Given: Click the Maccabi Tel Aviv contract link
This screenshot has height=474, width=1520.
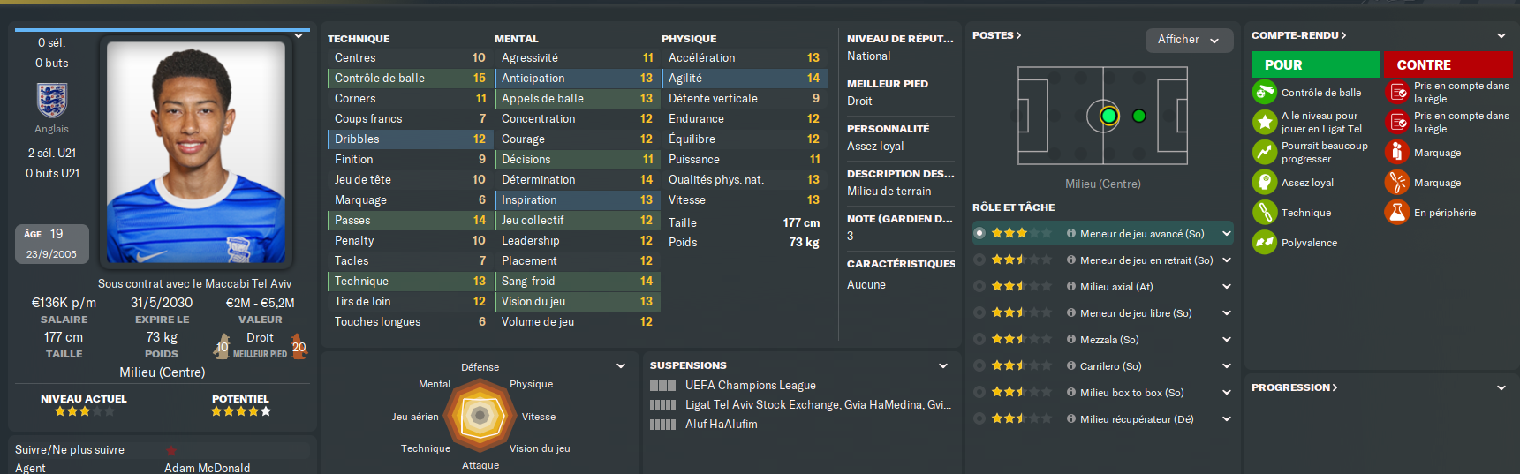Looking at the screenshot, I should pos(194,283).
